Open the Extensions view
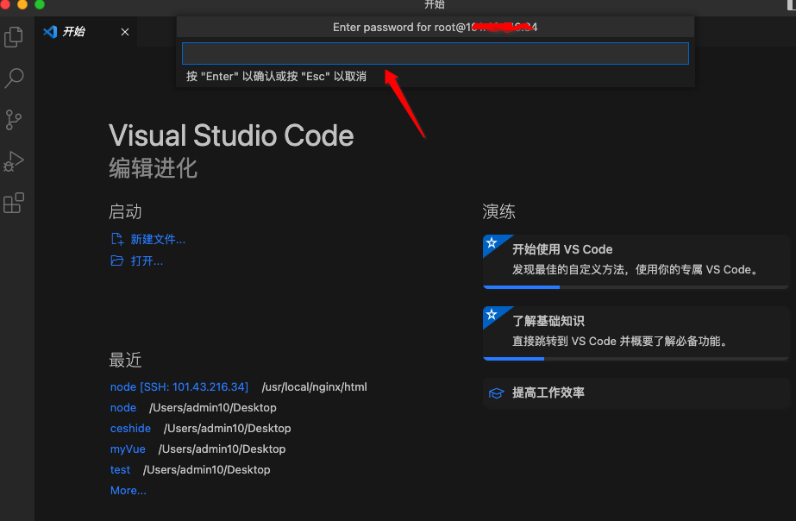The width and height of the screenshot is (796, 521). click(x=14, y=203)
